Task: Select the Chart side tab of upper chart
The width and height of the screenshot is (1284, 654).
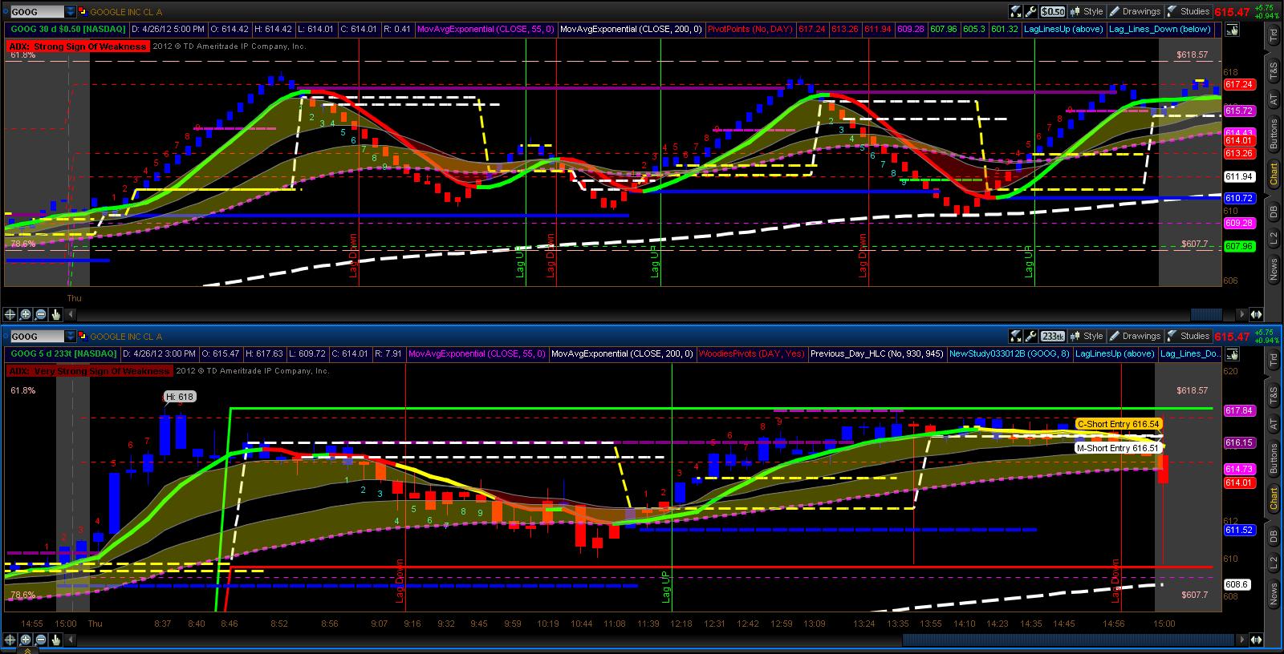Action: [x=1274, y=174]
